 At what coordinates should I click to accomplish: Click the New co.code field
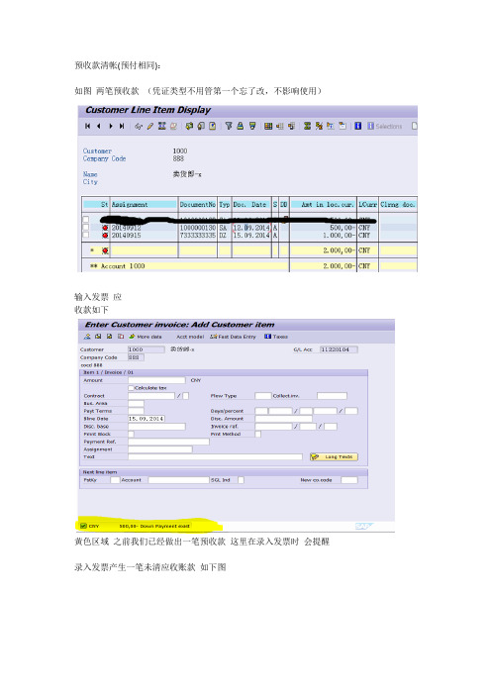349,480
